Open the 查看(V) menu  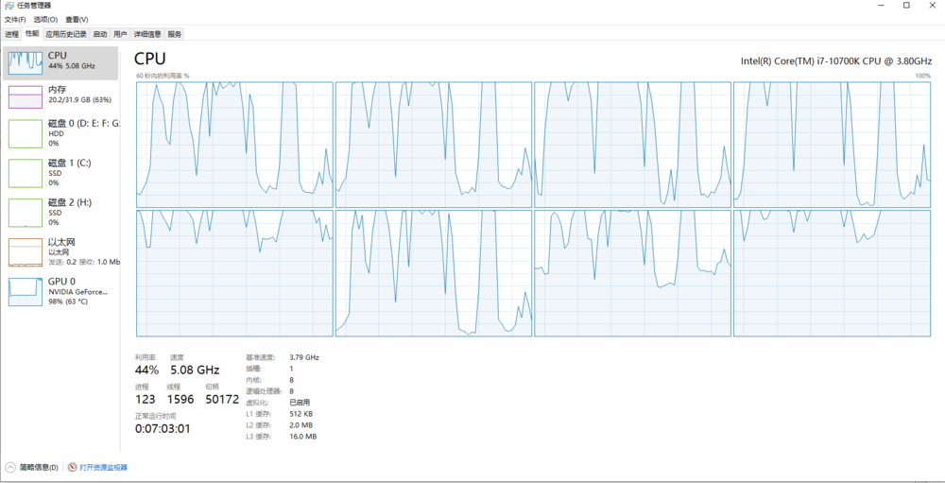pyautogui.click(x=76, y=20)
